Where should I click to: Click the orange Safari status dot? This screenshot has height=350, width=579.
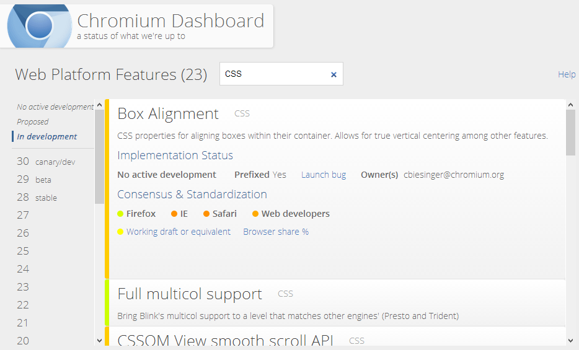pyautogui.click(x=206, y=214)
